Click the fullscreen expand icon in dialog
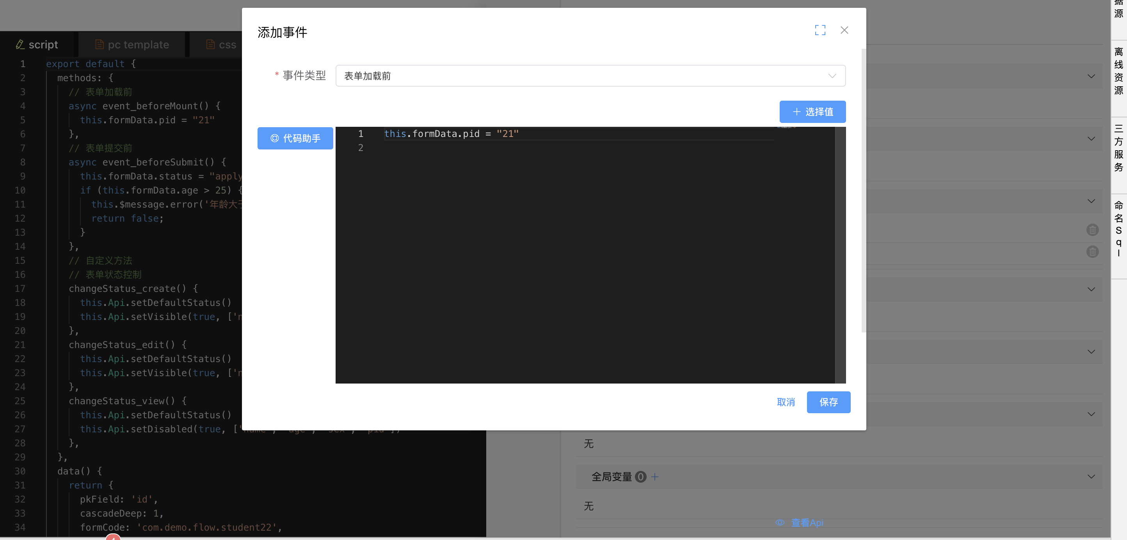The width and height of the screenshot is (1127, 540). [820, 30]
